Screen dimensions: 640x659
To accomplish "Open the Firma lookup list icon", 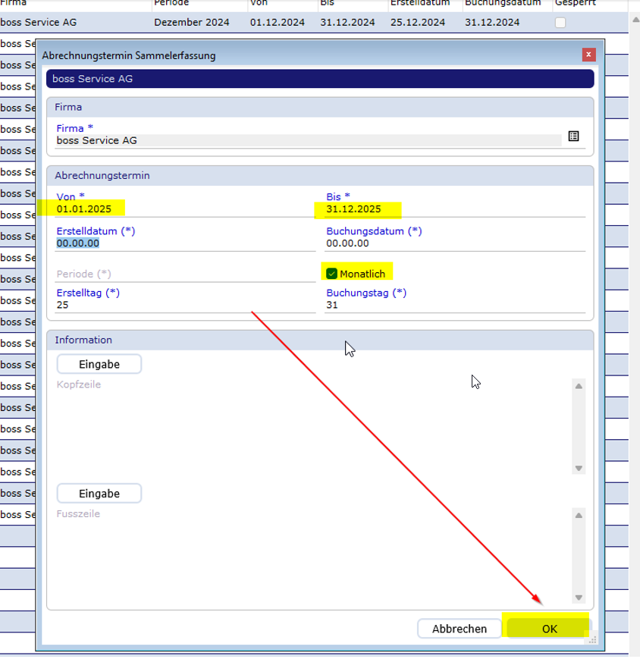I will pyautogui.click(x=573, y=137).
